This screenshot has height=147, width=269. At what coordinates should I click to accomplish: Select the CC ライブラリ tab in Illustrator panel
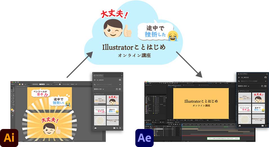pos(98,75)
